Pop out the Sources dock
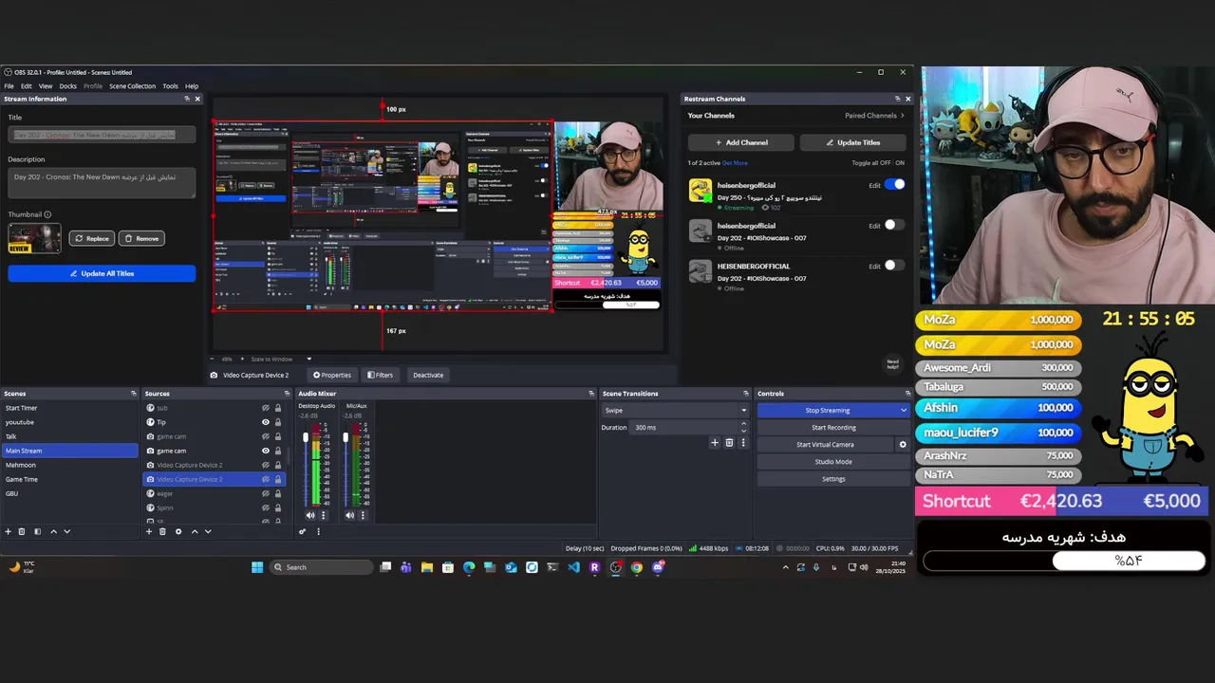 click(287, 394)
